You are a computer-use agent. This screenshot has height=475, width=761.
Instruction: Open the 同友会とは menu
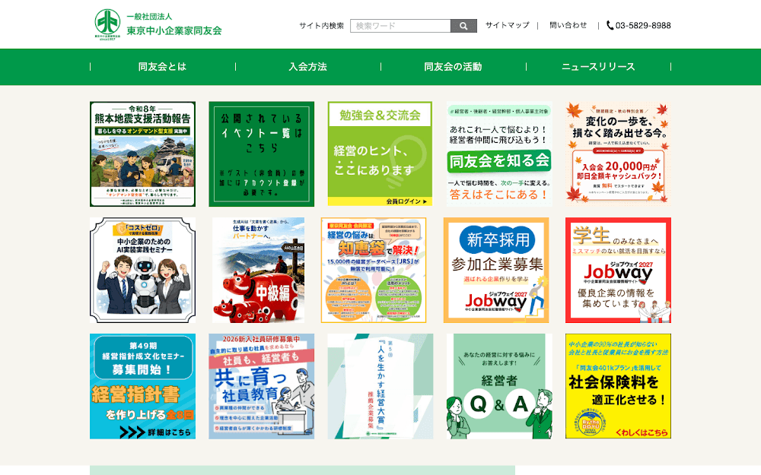[163, 67]
